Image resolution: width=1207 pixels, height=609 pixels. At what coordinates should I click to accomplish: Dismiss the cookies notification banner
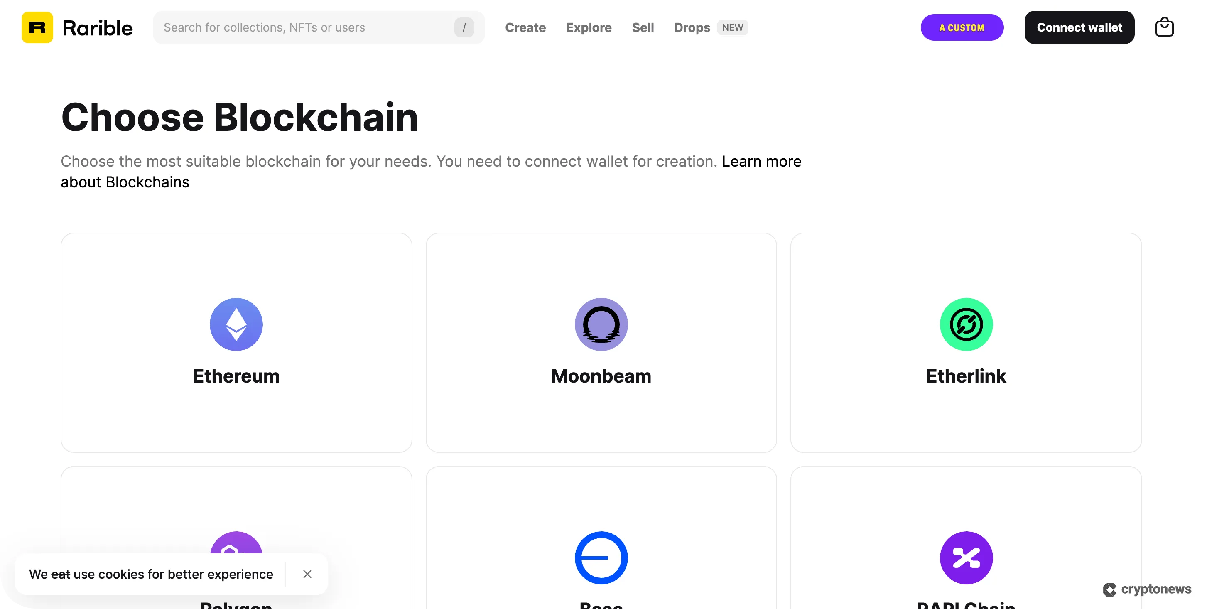(307, 574)
